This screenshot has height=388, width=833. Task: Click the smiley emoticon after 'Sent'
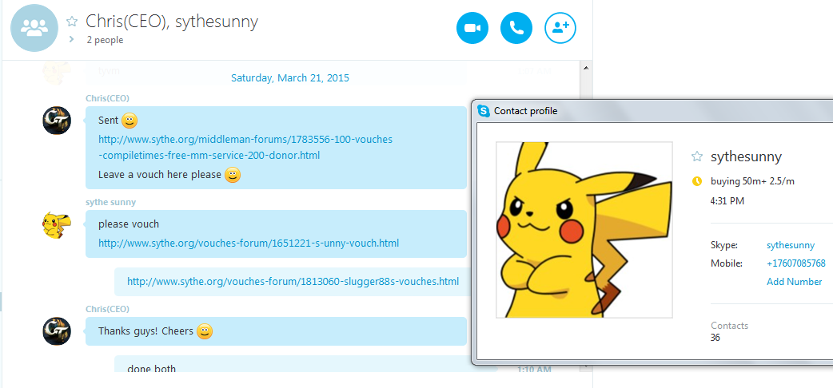click(130, 121)
